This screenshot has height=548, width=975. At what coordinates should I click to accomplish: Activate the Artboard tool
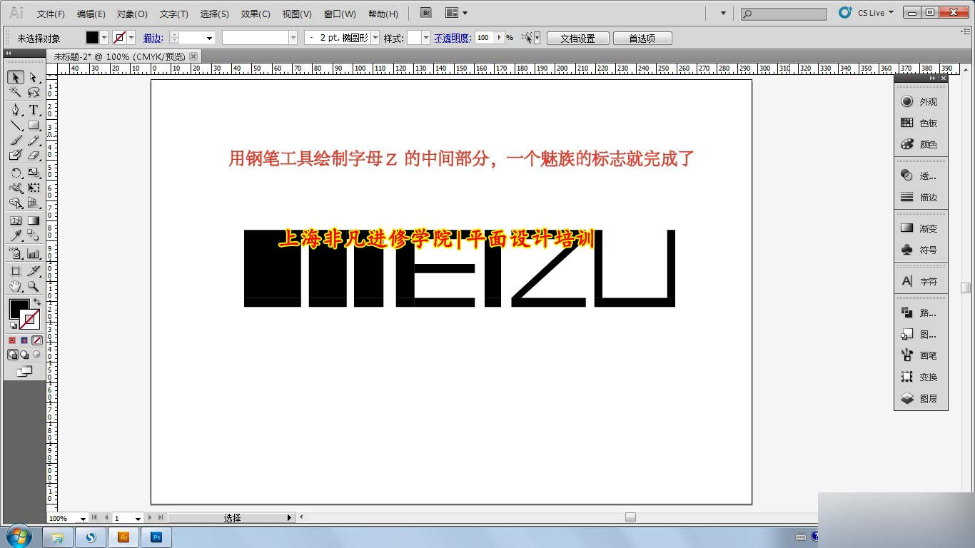click(x=16, y=271)
